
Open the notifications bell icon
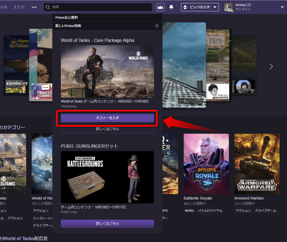pyautogui.click(x=171, y=7)
